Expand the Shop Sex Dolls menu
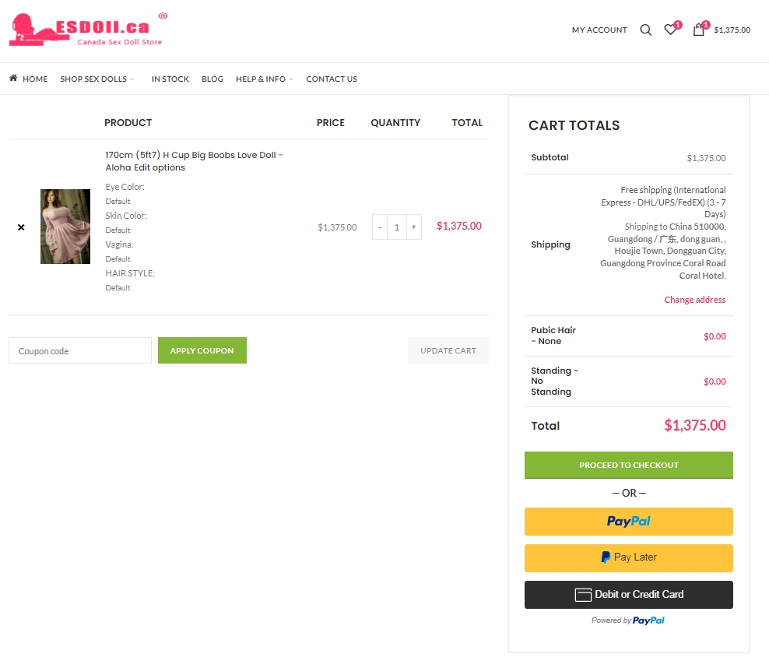Image resolution: width=769 pixels, height=661 pixels. point(97,79)
